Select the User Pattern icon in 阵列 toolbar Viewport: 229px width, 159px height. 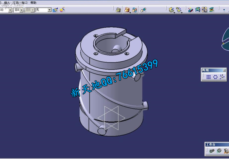tap(222, 77)
